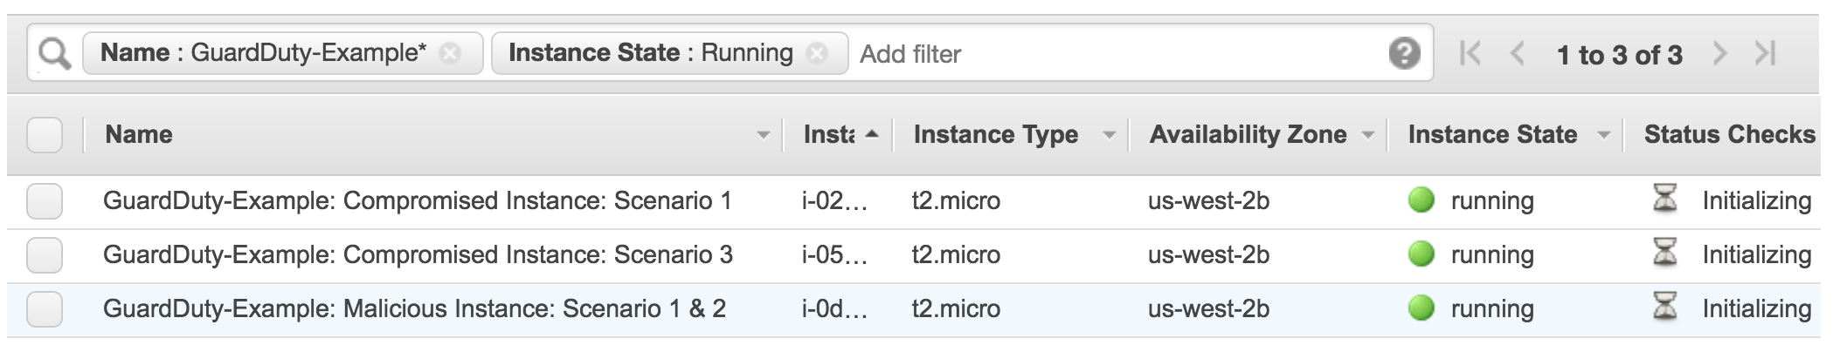The width and height of the screenshot is (1833, 352).
Task: Remove the Instance State Running filter
Action: pos(817,54)
